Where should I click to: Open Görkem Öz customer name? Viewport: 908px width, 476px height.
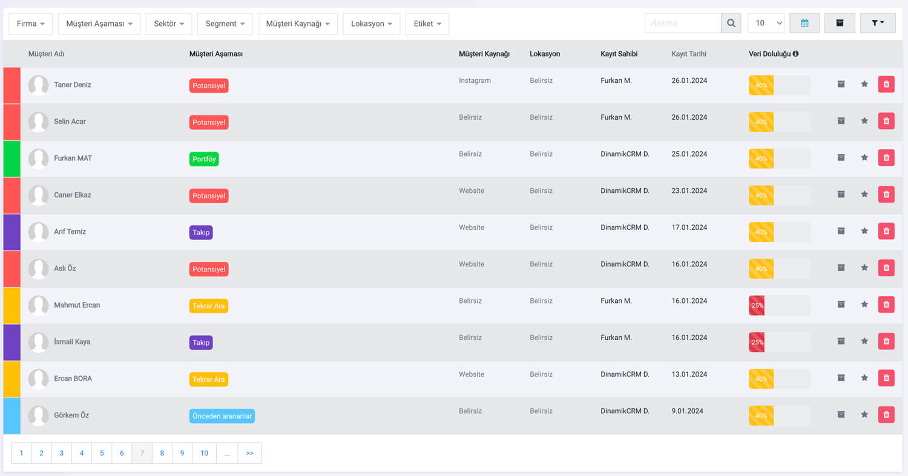pos(71,415)
